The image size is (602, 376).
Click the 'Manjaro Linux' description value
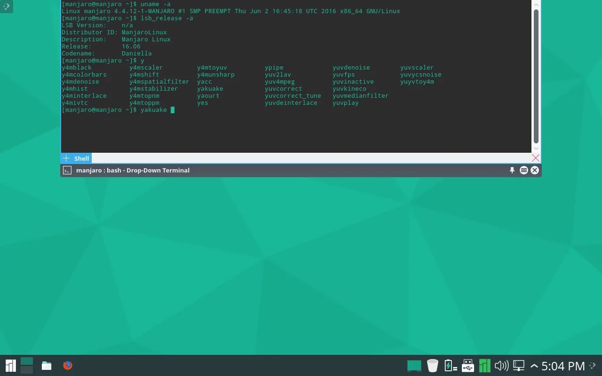[146, 39]
